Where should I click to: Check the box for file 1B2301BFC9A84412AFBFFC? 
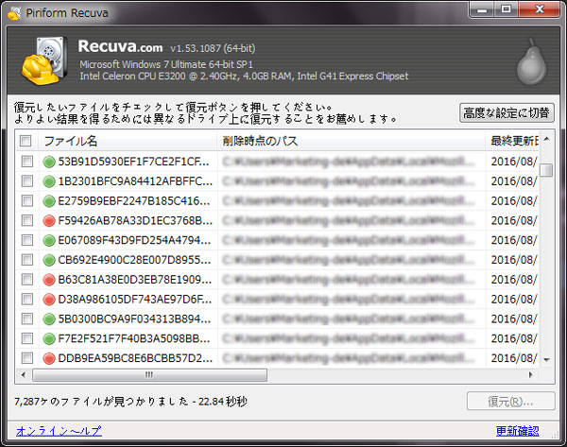click(x=27, y=181)
